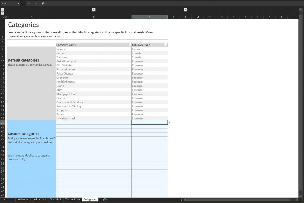
Task: Go to the Welcome sheet tab
Action: pos(23,199)
